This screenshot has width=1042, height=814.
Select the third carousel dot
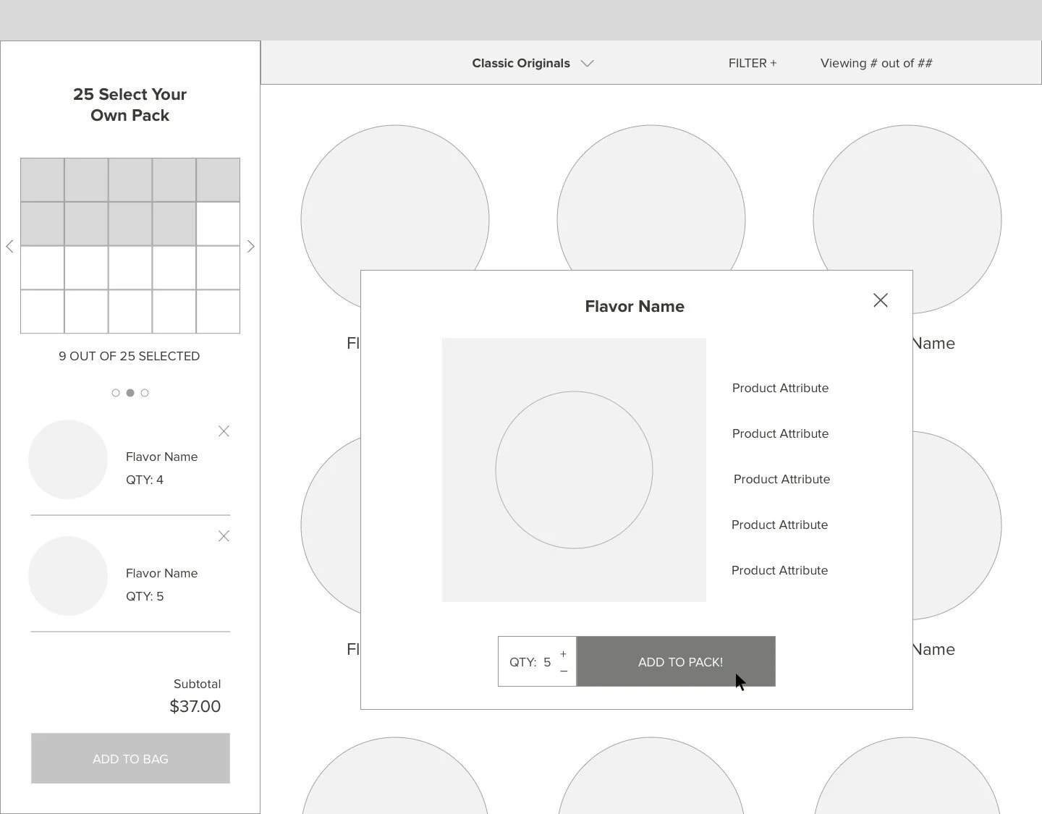pos(145,393)
